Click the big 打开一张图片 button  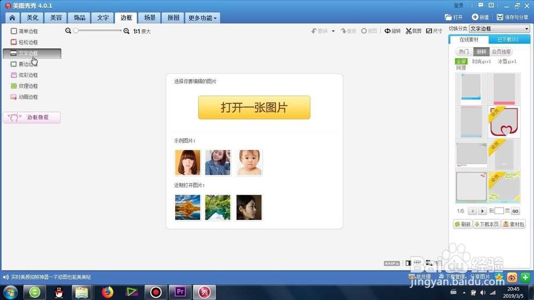254,108
